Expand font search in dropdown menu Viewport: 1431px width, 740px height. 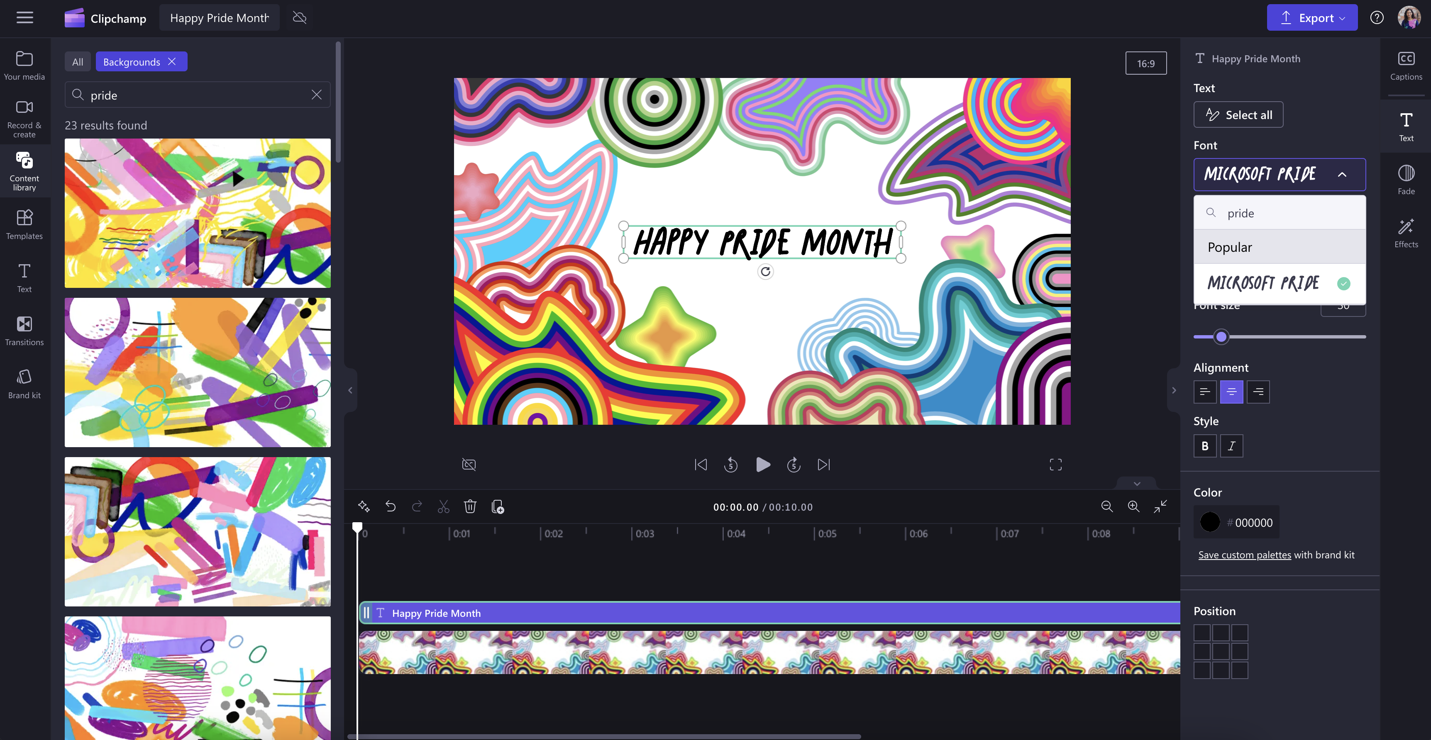[x=1279, y=212]
